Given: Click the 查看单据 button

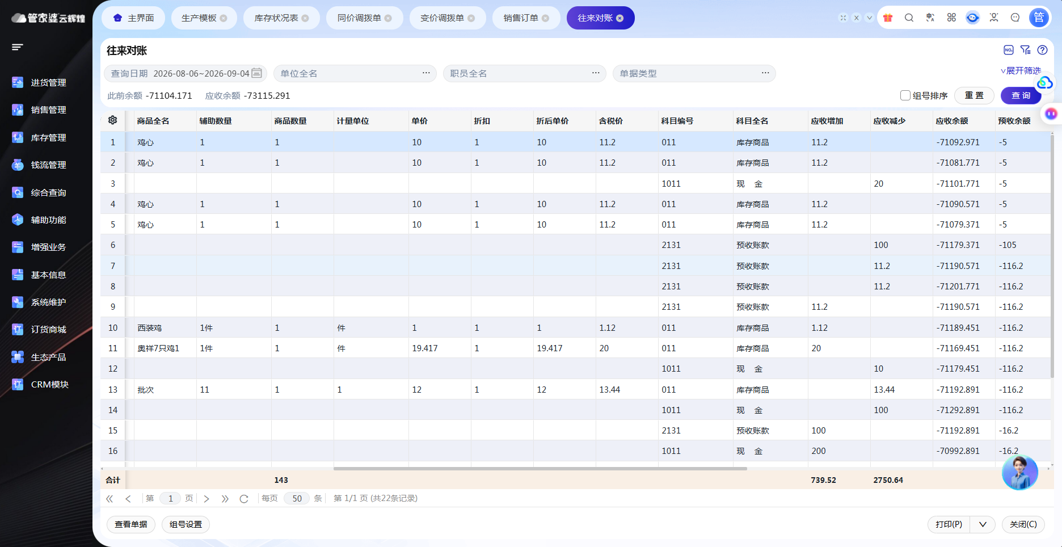Looking at the screenshot, I should (x=131, y=524).
